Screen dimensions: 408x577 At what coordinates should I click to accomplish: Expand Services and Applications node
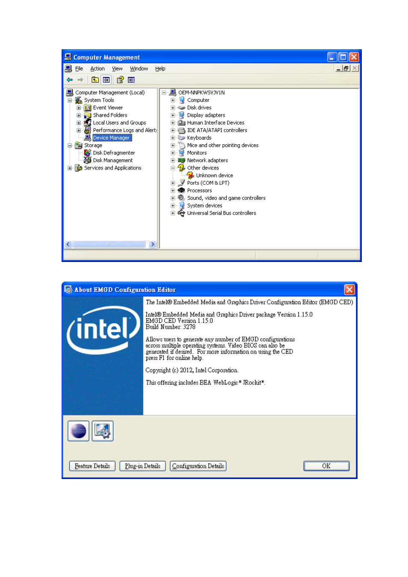[70, 168]
